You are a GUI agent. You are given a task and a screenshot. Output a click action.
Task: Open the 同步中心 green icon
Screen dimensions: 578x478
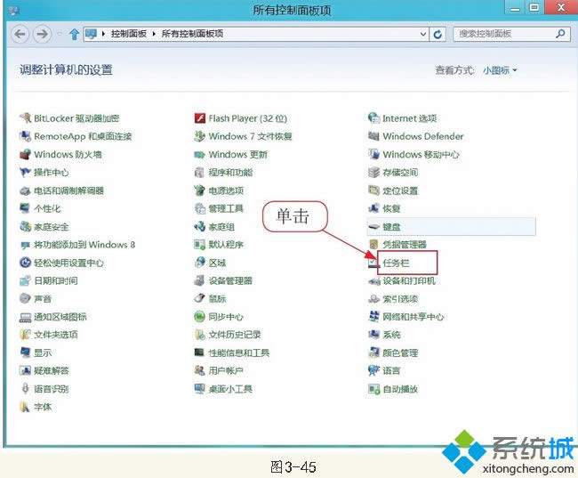tap(200, 317)
